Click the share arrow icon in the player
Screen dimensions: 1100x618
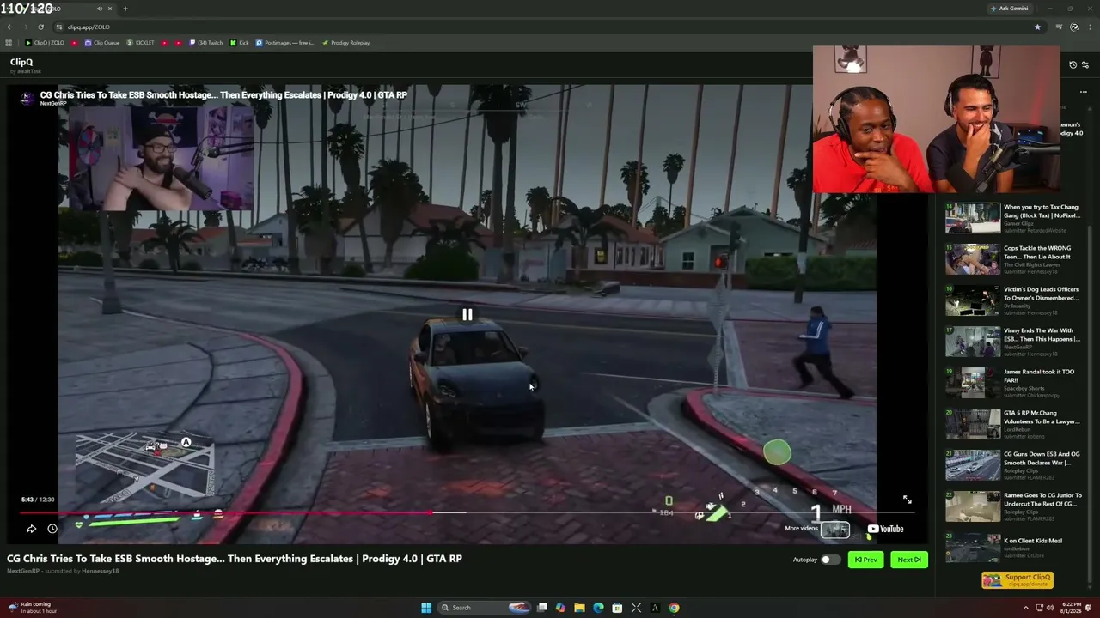31,529
